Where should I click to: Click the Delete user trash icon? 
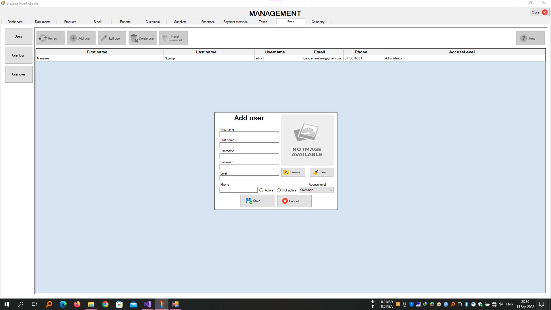134,38
